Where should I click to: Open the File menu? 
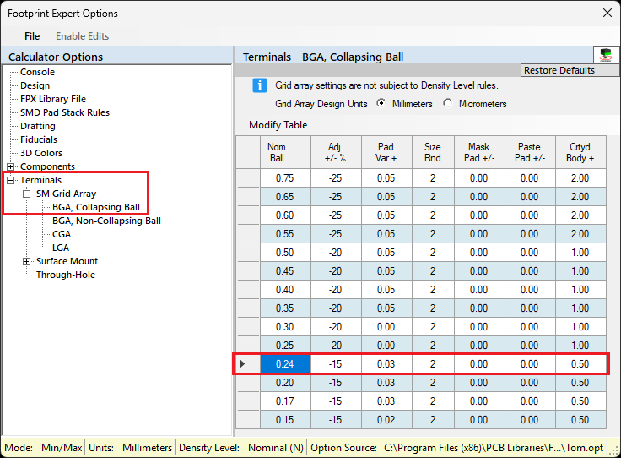click(32, 36)
